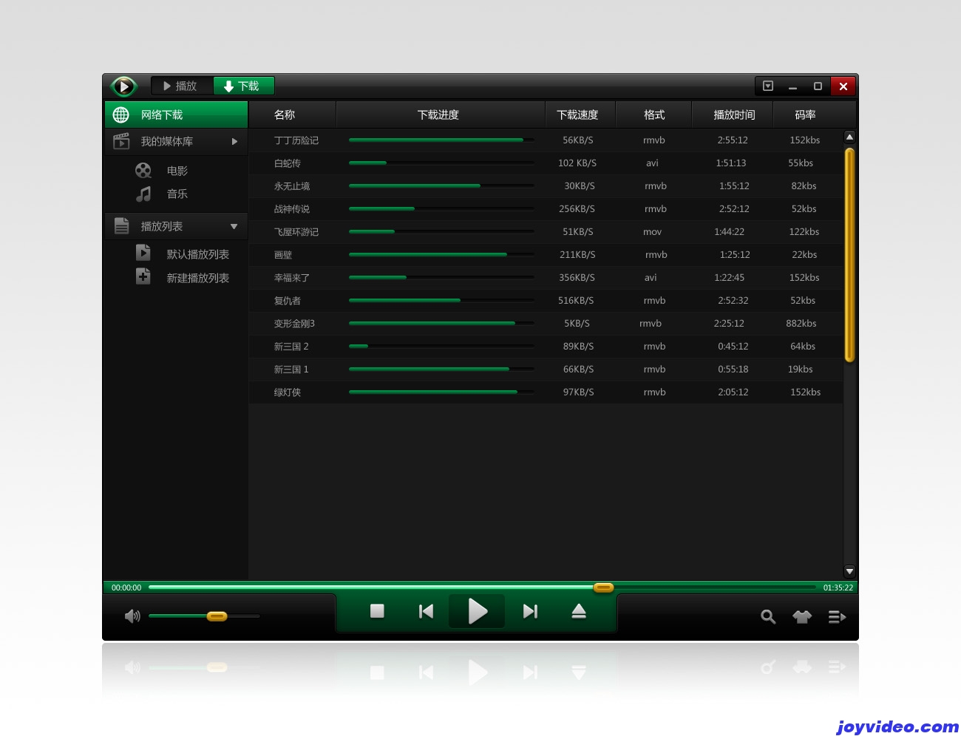Screen dimensions: 961x739
Task: Sort by the 下载速度 column header
Action: tap(580, 115)
